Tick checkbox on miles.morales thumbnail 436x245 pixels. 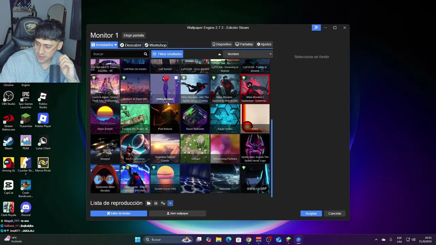point(176,78)
